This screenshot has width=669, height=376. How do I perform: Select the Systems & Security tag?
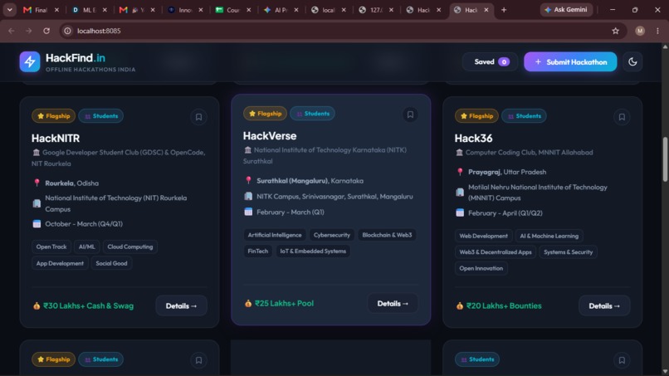coord(569,252)
